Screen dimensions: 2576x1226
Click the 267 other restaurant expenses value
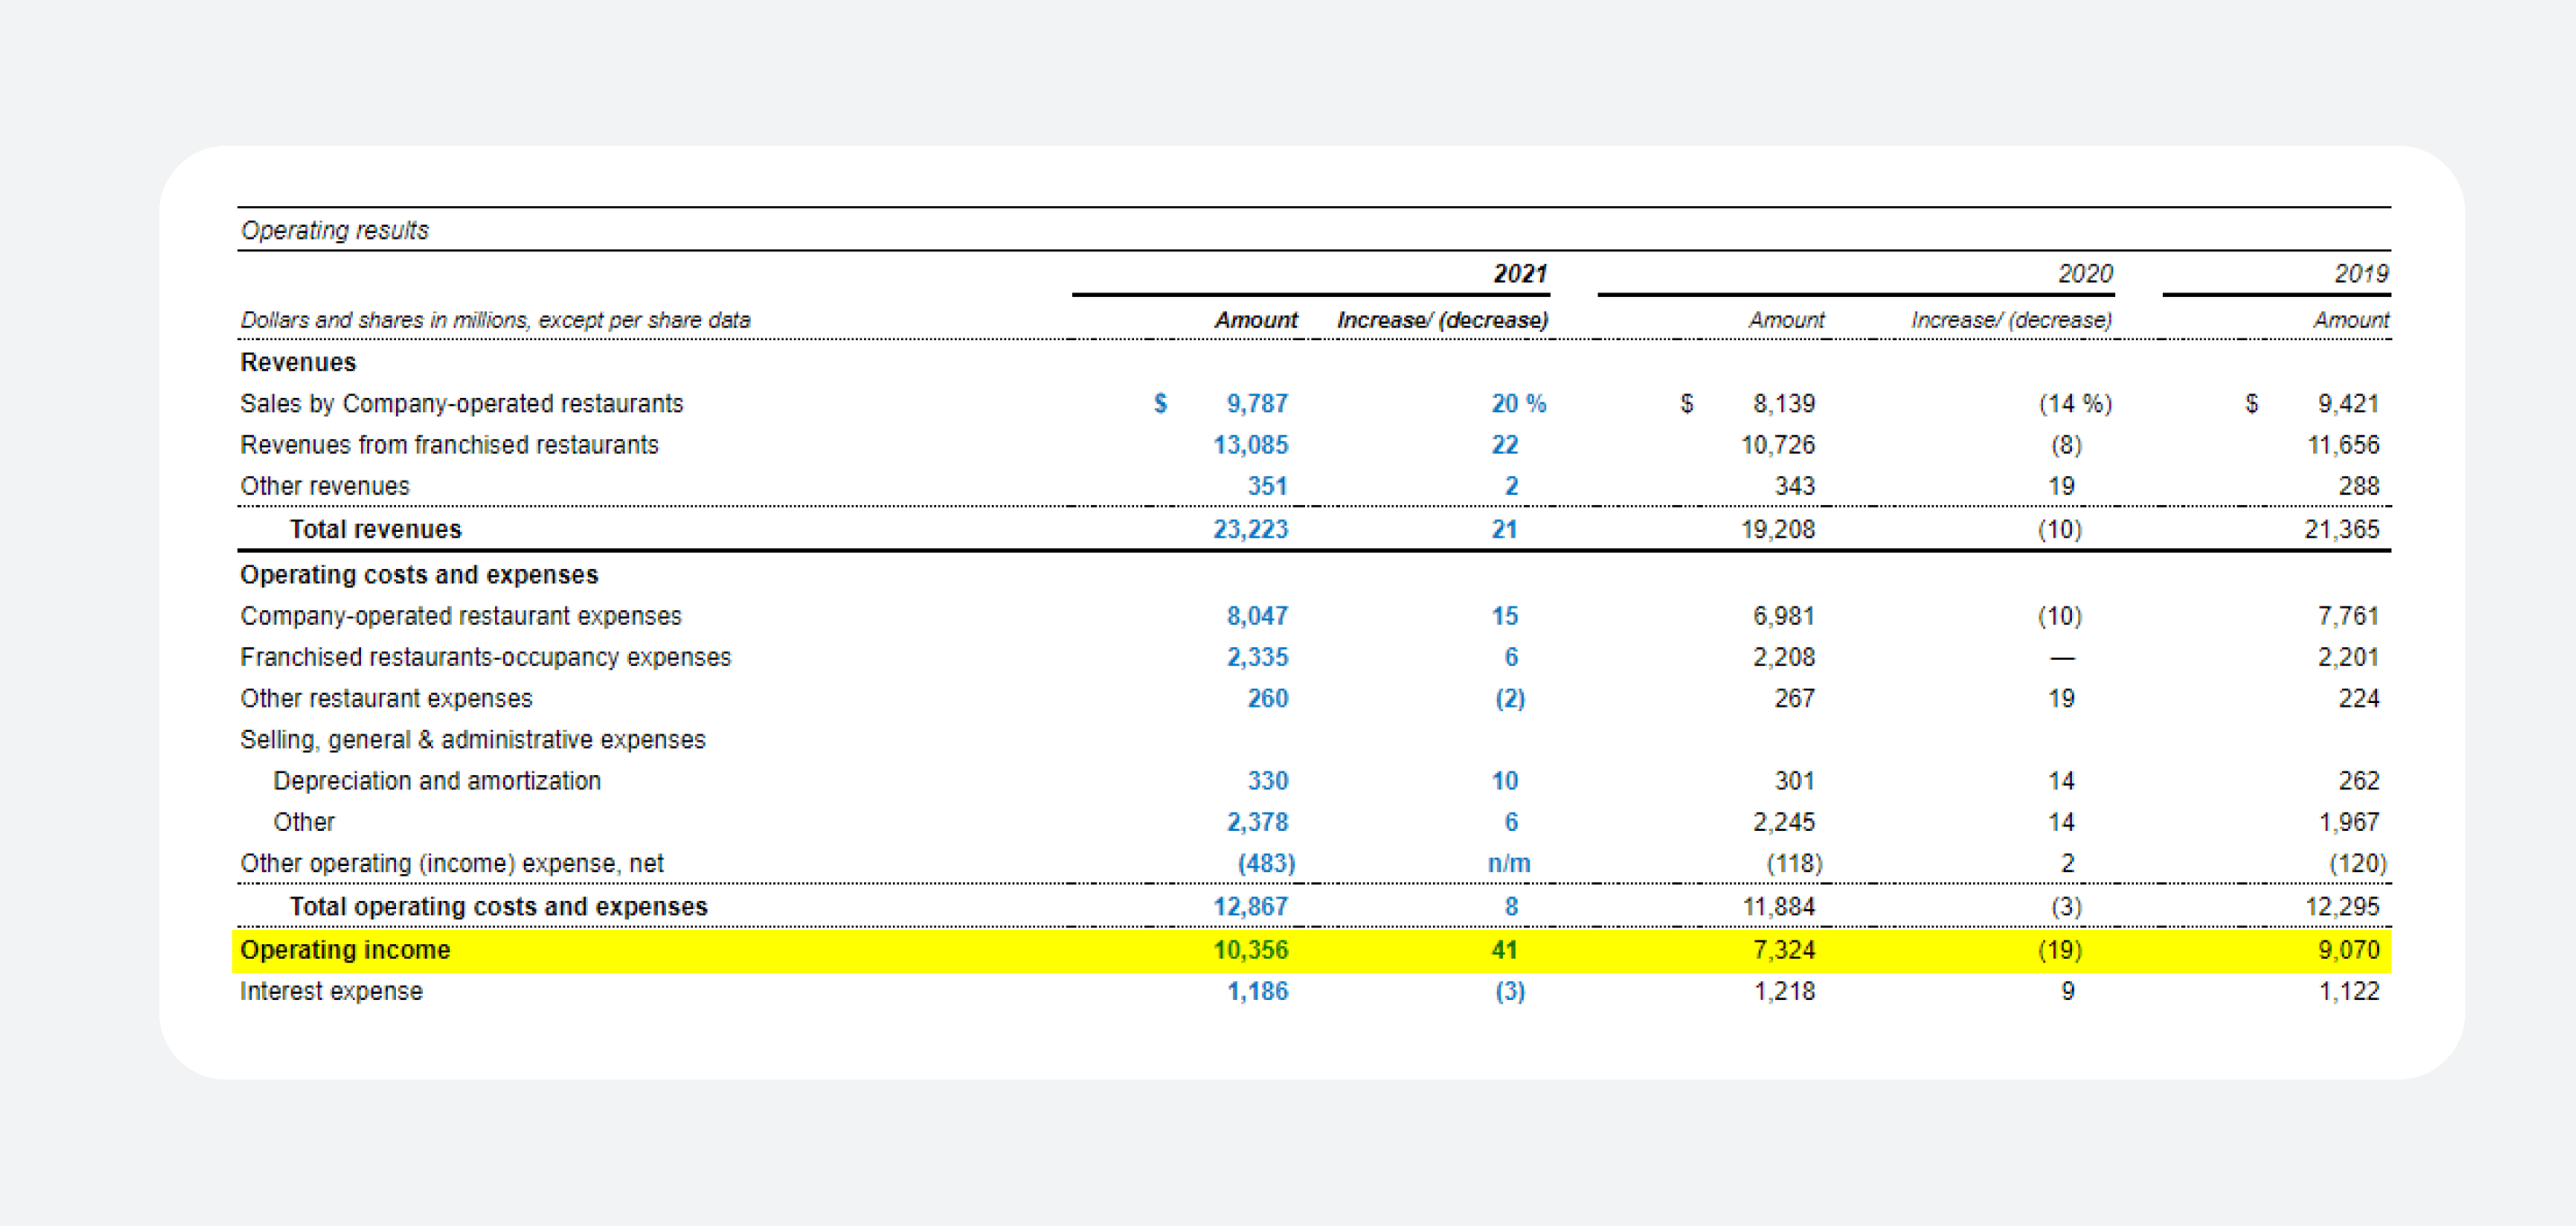click(x=1795, y=698)
